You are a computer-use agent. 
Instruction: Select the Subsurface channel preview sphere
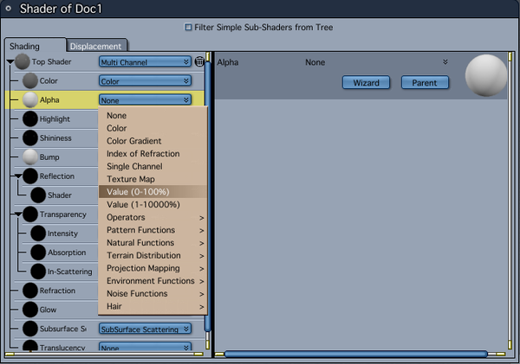coord(29,329)
